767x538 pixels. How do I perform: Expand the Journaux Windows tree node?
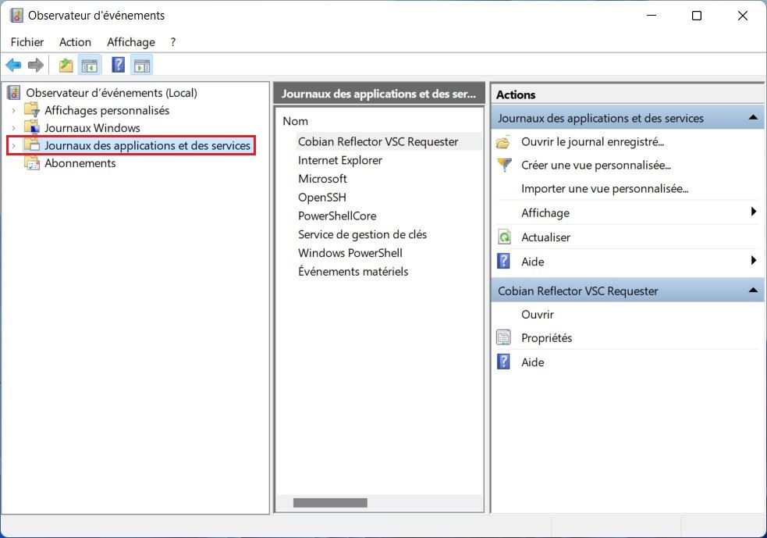coord(13,128)
